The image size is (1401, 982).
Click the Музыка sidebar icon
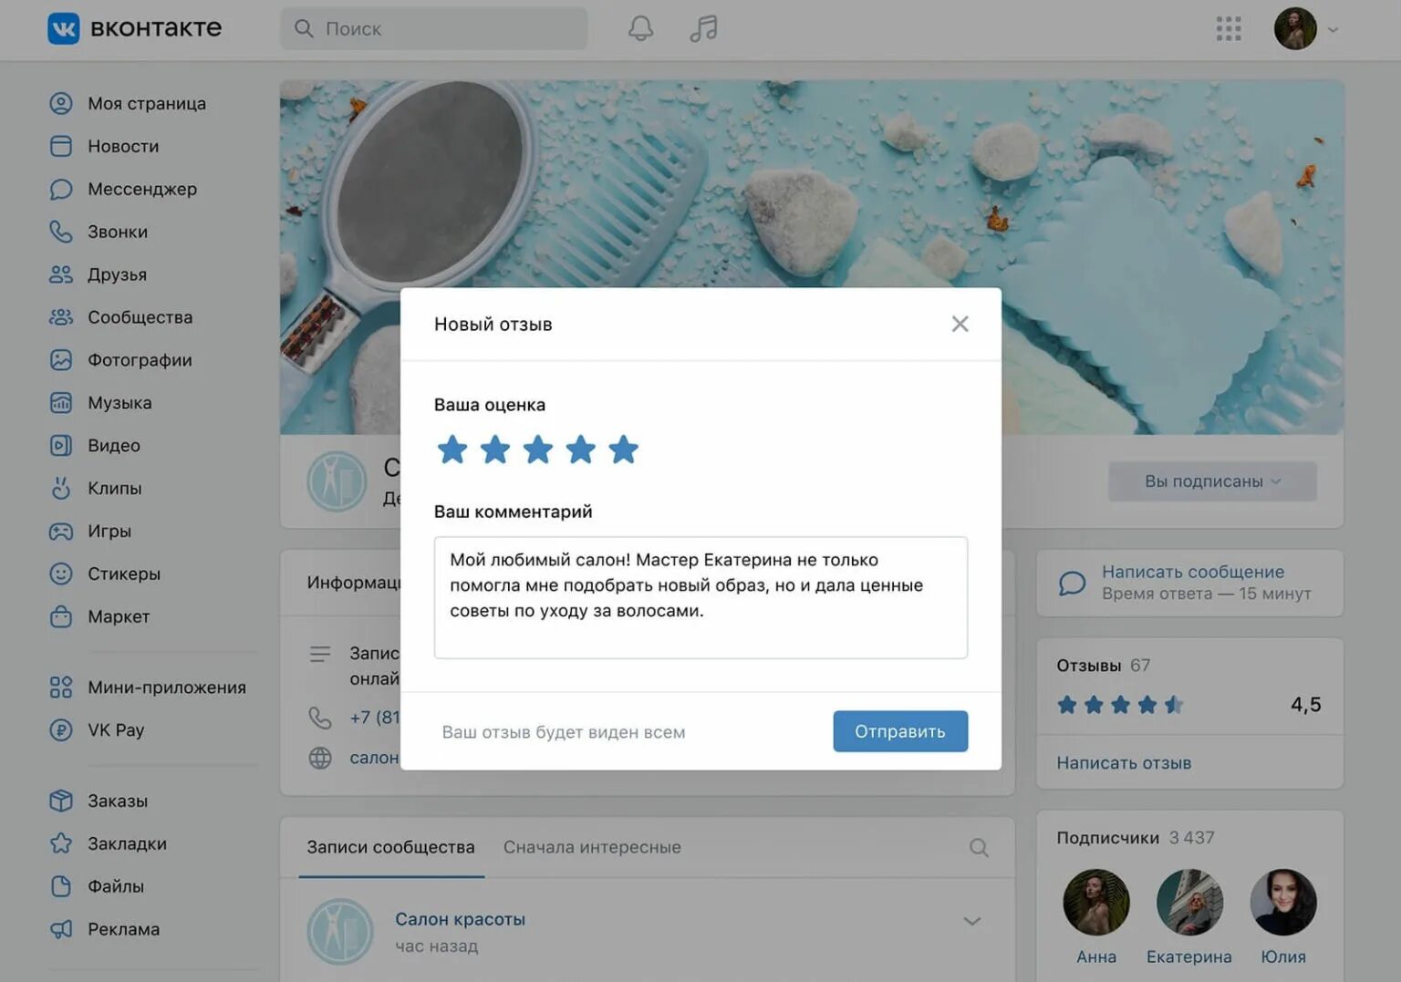(61, 403)
